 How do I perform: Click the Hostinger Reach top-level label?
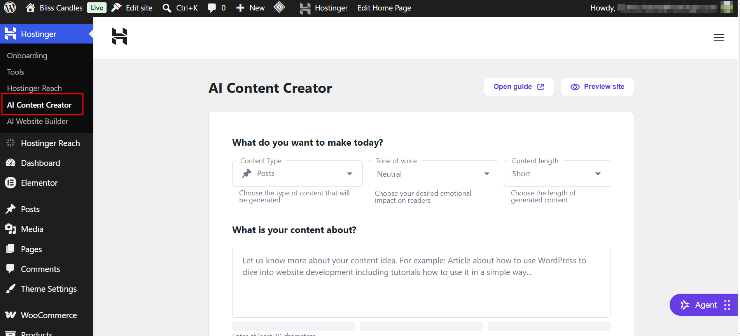(51, 143)
